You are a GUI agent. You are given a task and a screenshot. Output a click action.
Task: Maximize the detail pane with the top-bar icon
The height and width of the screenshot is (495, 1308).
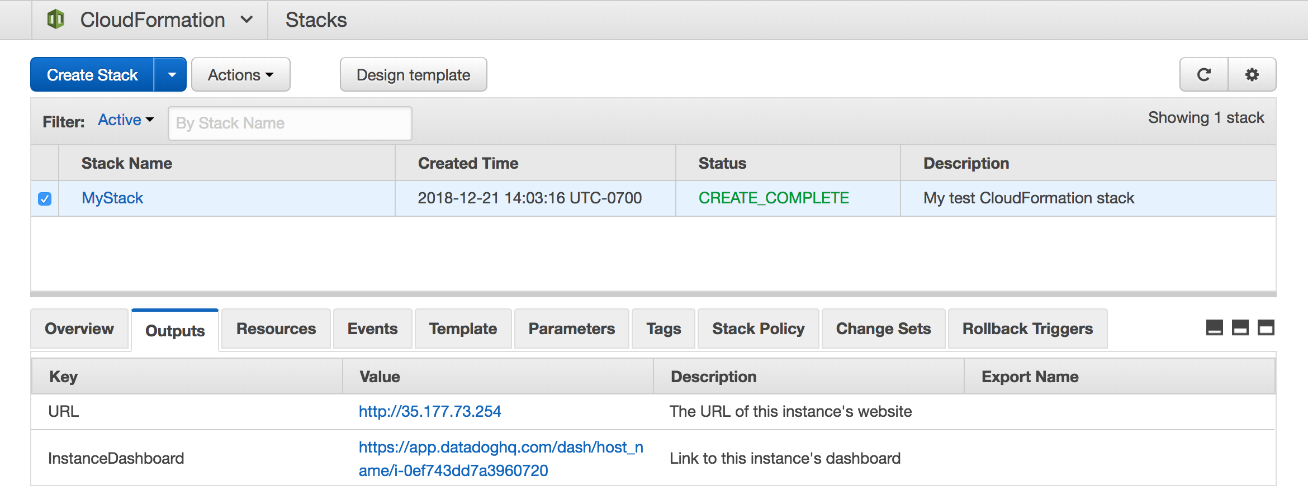tap(1266, 327)
